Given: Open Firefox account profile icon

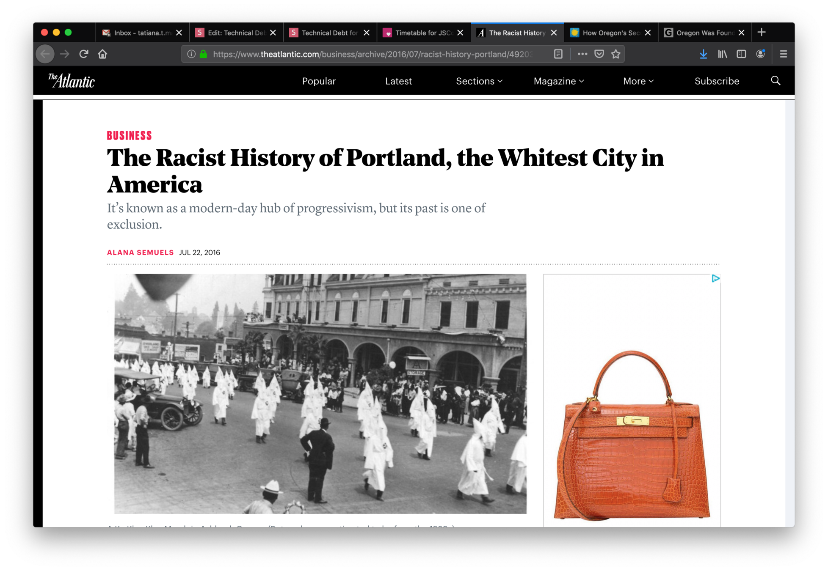Looking at the screenshot, I should 760,54.
